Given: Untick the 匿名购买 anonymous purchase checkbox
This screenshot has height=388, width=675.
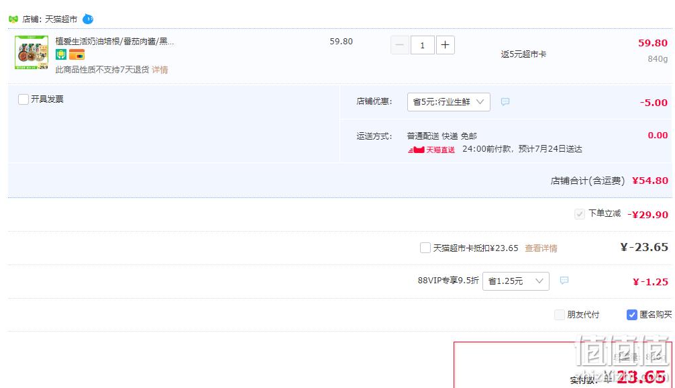Looking at the screenshot, I should (631, 315).
